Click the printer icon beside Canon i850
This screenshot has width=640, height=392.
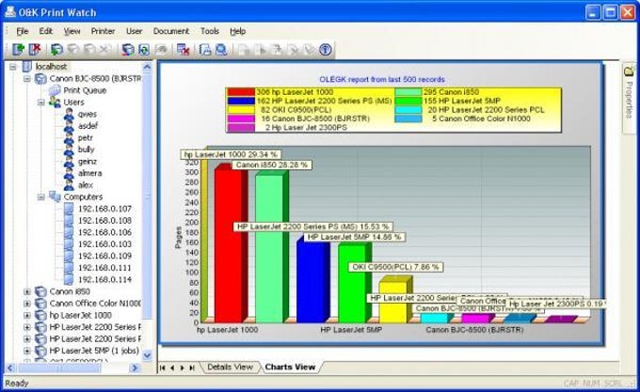[40, 291]
